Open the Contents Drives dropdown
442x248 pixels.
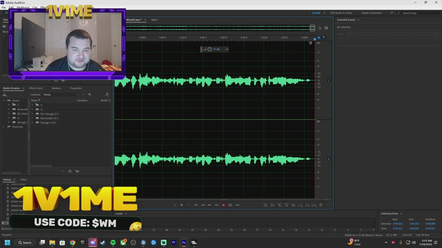coord(61,94)
